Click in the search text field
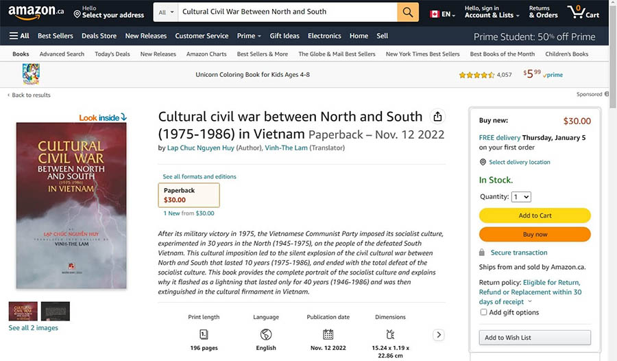Viewport: 617px width, 361px height. coord(288,12)
